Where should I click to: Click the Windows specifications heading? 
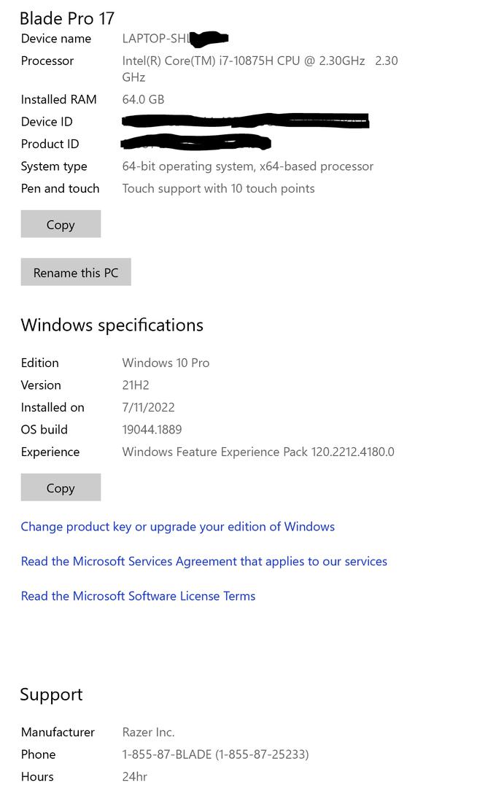(112, 325)
